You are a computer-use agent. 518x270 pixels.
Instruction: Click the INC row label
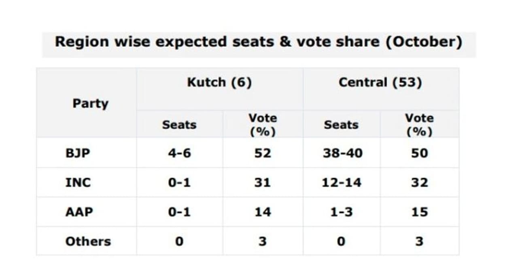pyautogui.click(x=78, y=183)
